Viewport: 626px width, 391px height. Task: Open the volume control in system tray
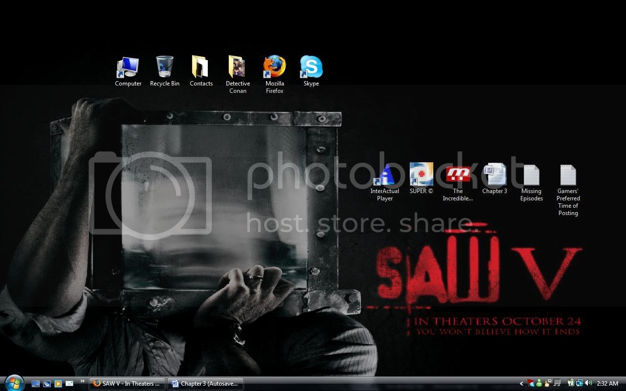(x=588, y=384)
